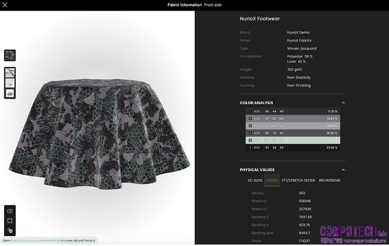The width and height of the screenshot is (389, 246).
Task: Click the camera screenshot icon
Action: point(10,211)
